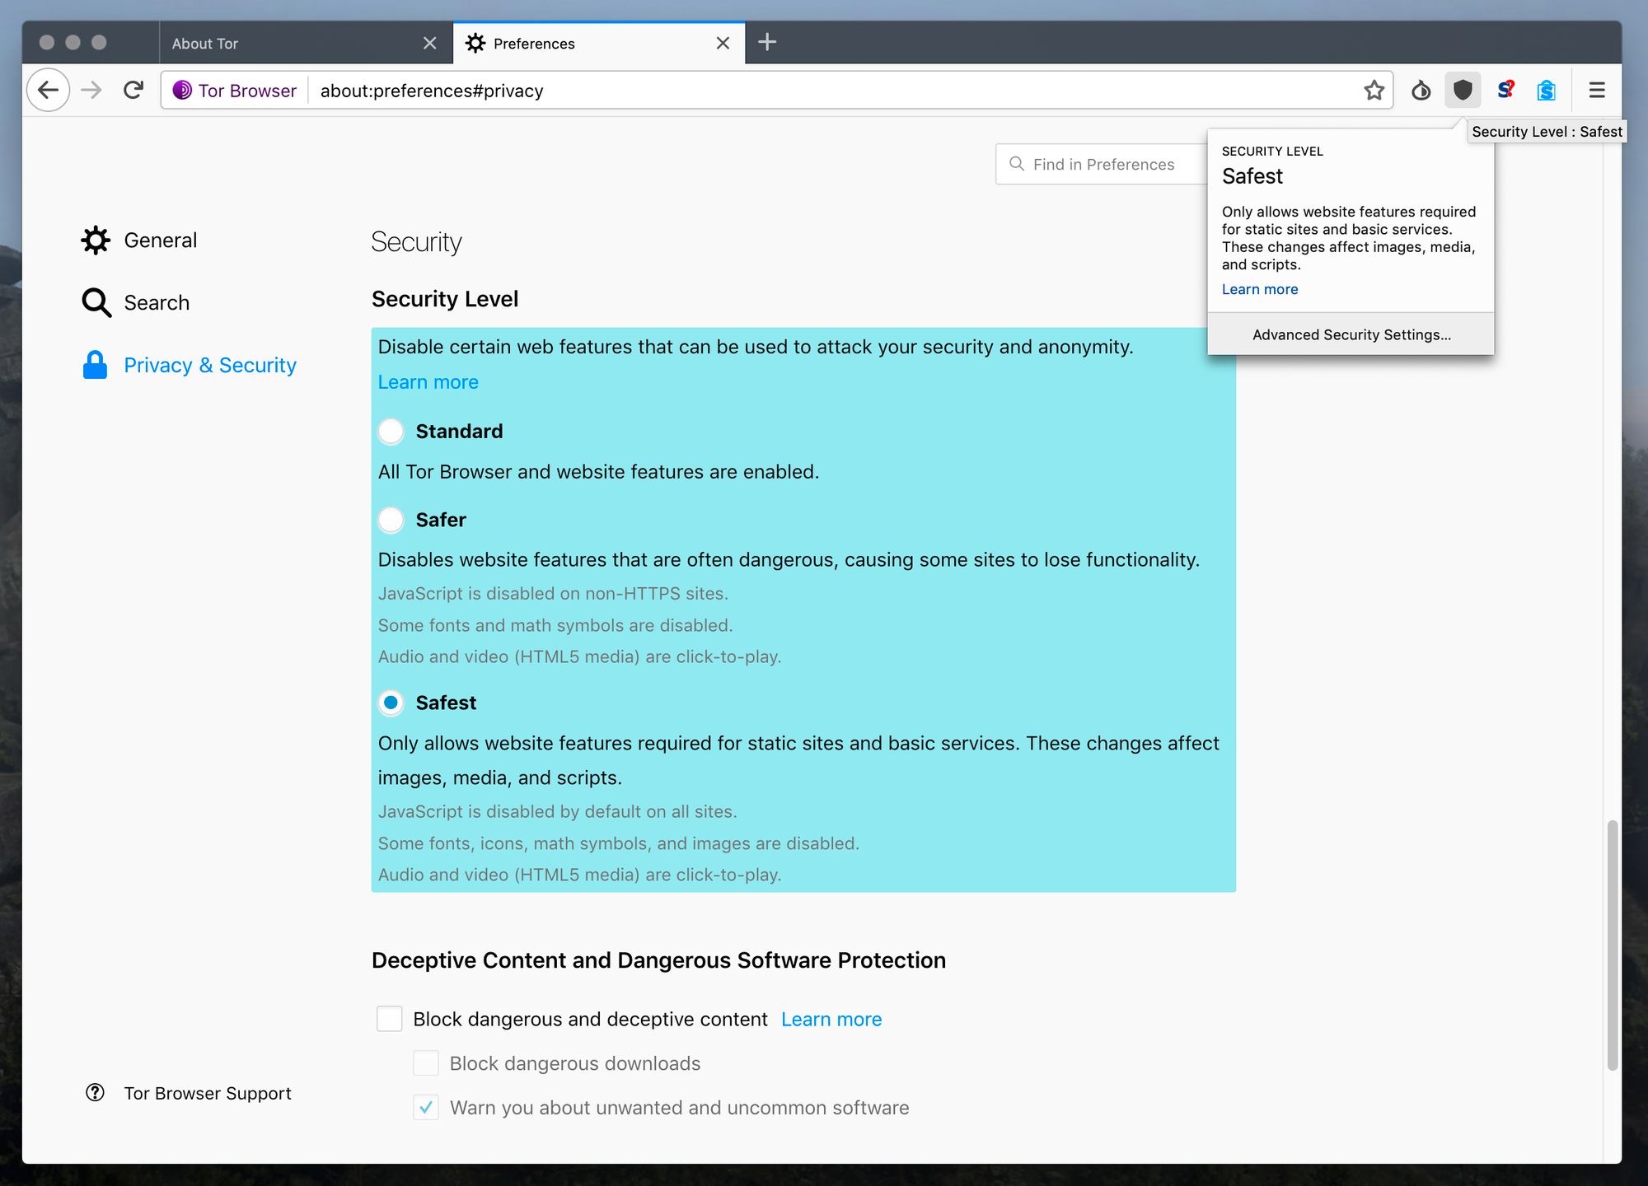Screen dimensions: 1648x1186
Task: Click Learn more in the Safest popup
Action: pyautogui.click(x=1260, y=289)
